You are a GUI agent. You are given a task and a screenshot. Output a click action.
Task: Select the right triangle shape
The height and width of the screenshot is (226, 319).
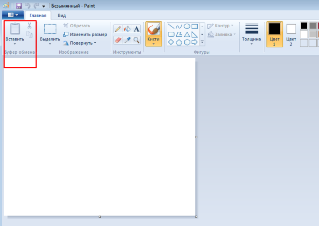pyautogui.click(x=195, y=34)
